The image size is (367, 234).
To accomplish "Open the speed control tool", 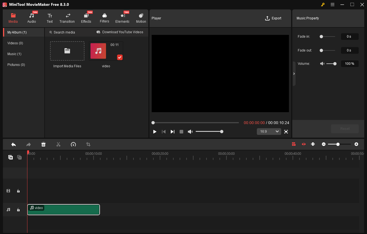I will 73,144.
